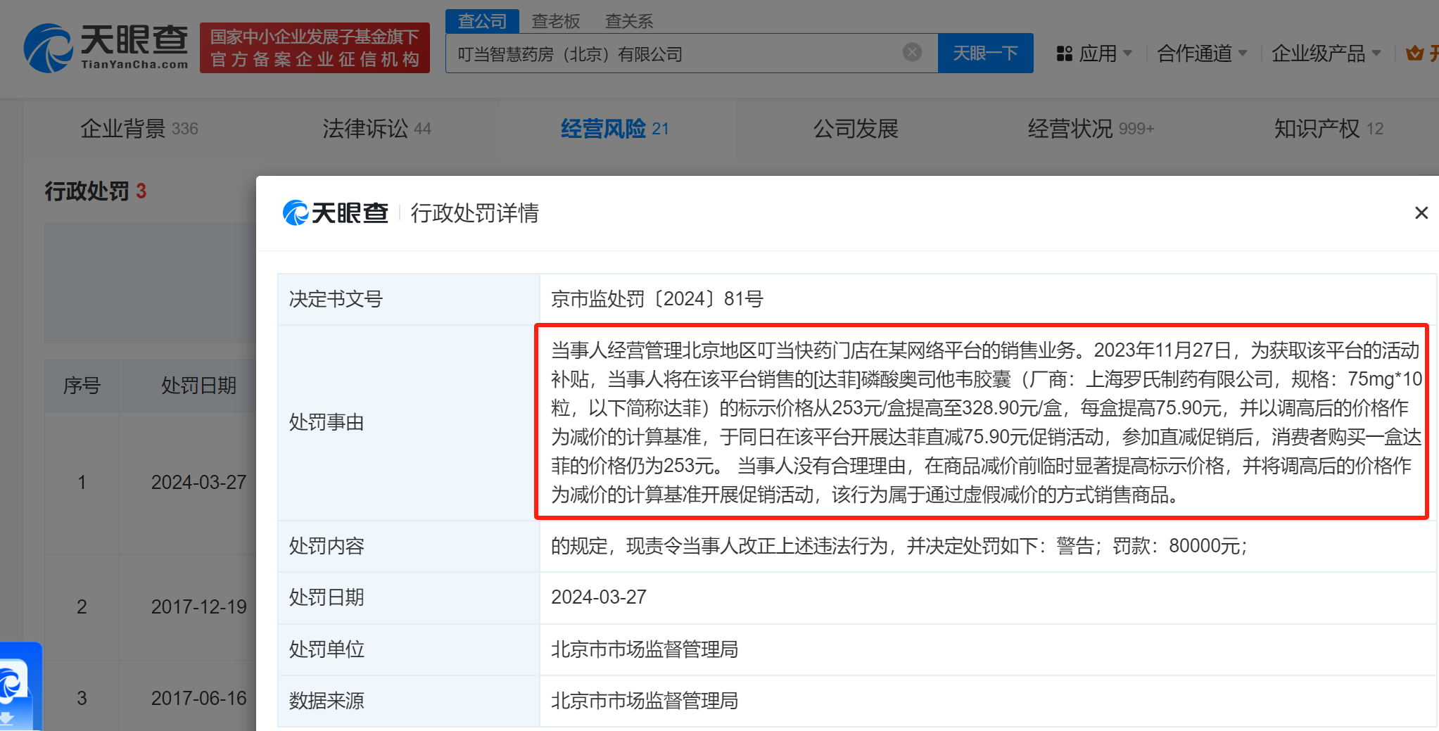Viewport: 1439px width, 731px height.
Task: Close the 行政处罚详情 dialog
Action: (1421, 212)
